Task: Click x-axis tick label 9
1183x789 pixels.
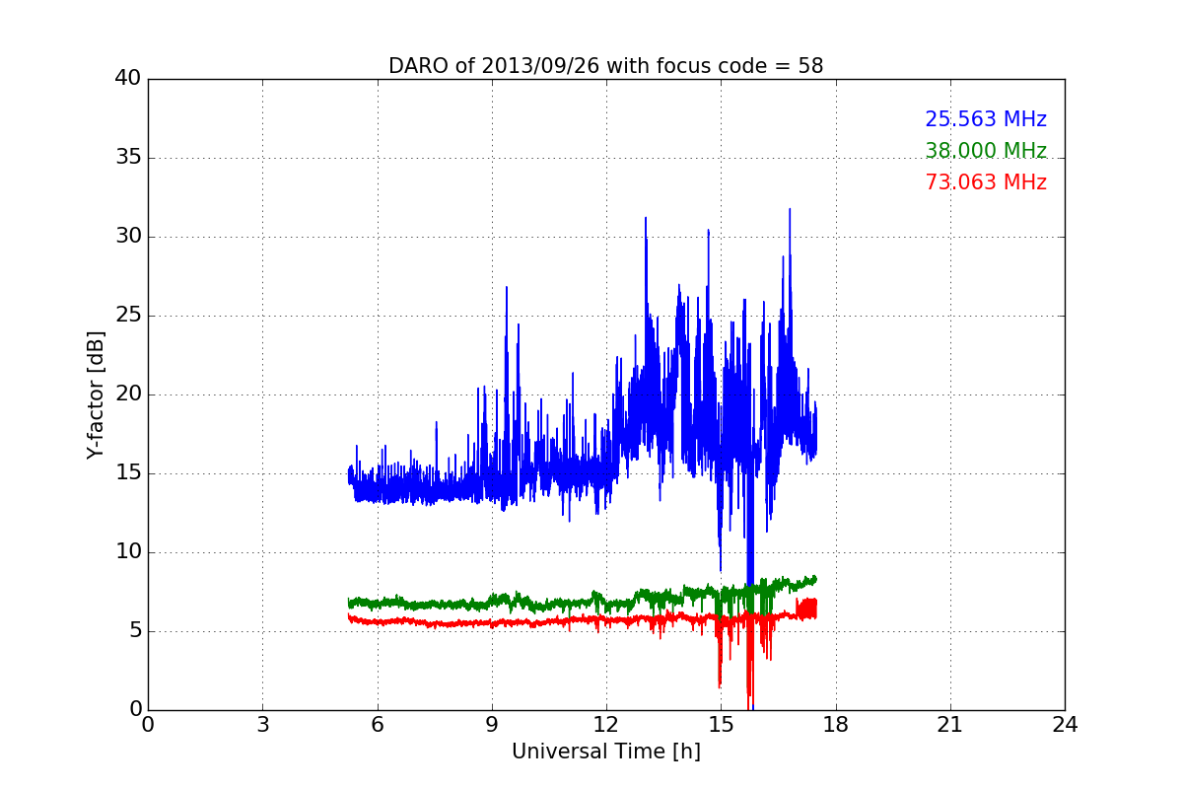Action: [x=492, y=725]
